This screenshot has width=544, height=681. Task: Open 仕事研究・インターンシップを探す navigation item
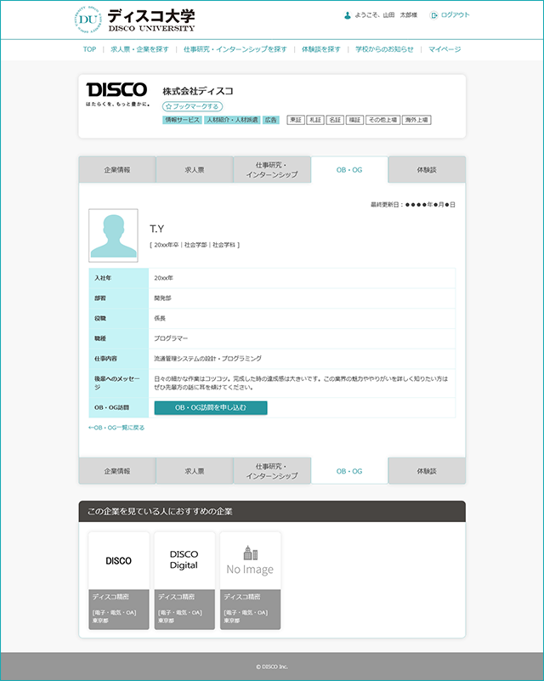coord(235,49)
